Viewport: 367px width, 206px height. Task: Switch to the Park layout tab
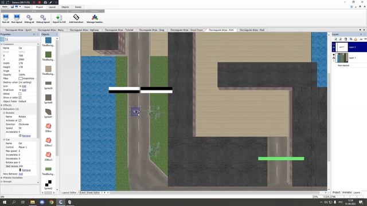[252, 30]
